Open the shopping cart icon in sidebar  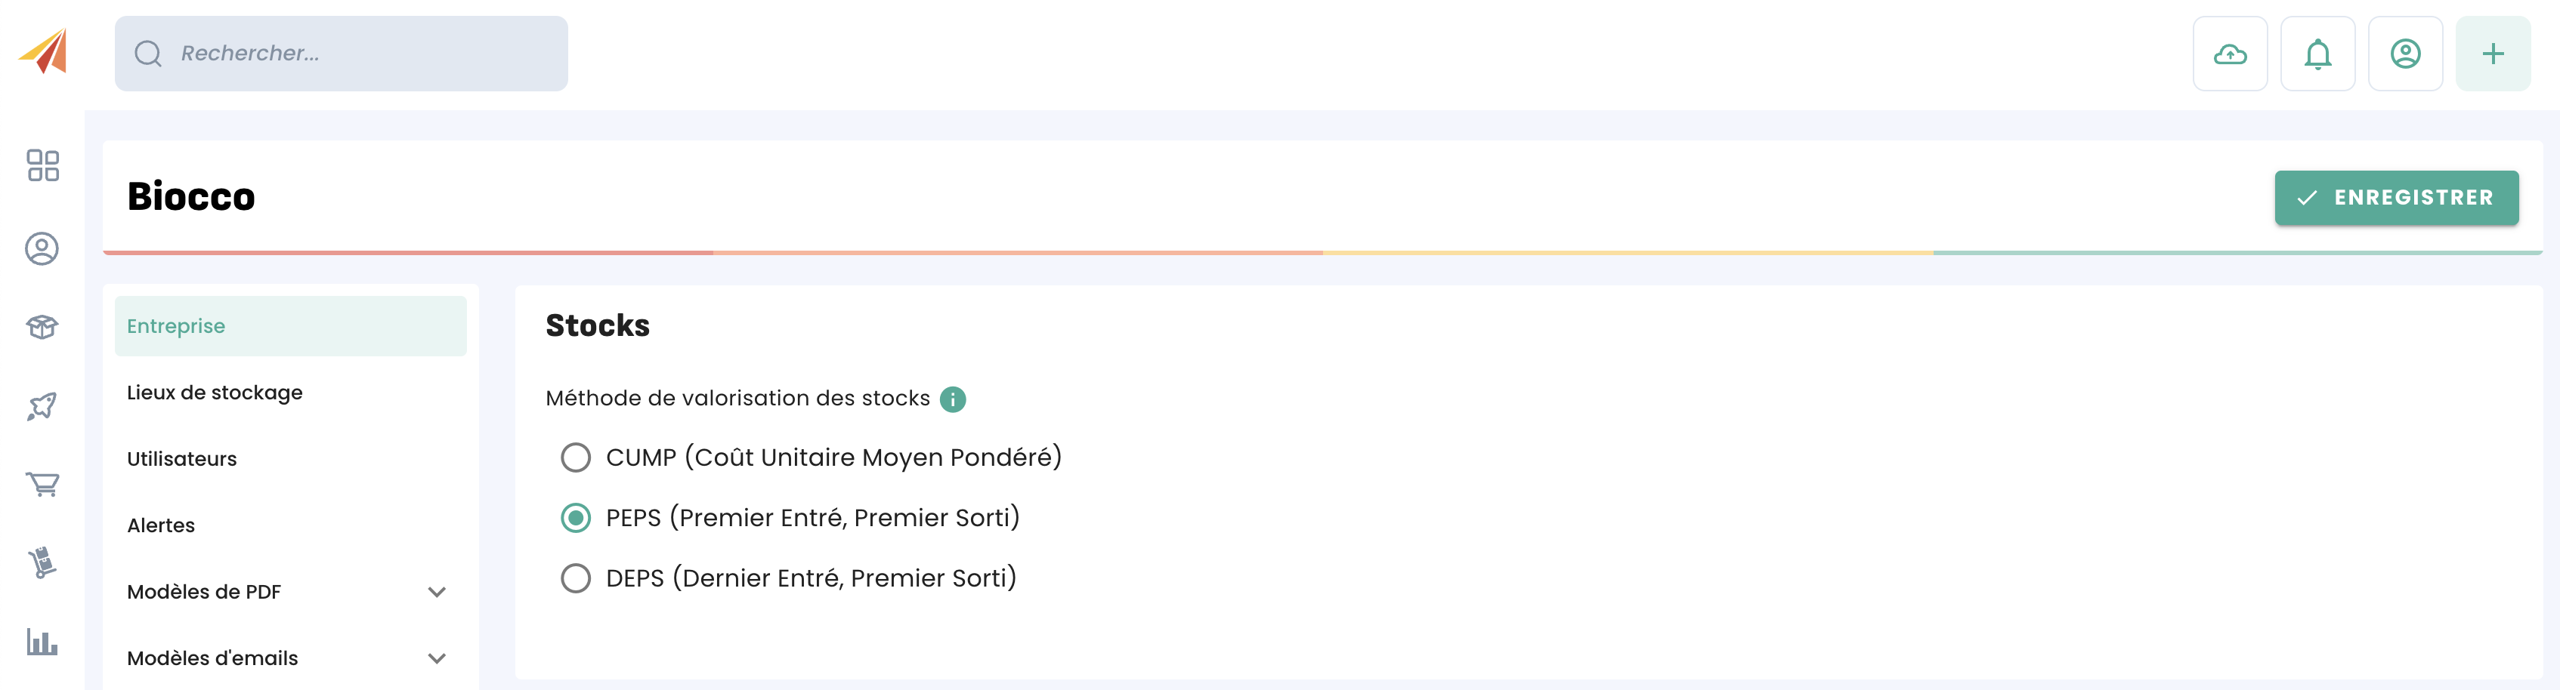click(42, 483)
